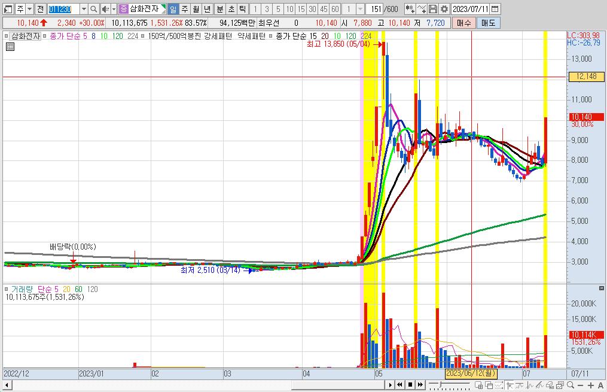Open the 주 market type dropdown arrow
607x392 pixels.
(x=29, y=9)
